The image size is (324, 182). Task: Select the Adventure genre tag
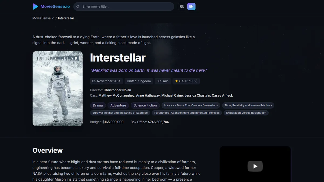pos(118,105)
